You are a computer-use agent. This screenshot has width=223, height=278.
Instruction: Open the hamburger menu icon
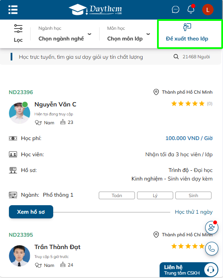[13, 9]
